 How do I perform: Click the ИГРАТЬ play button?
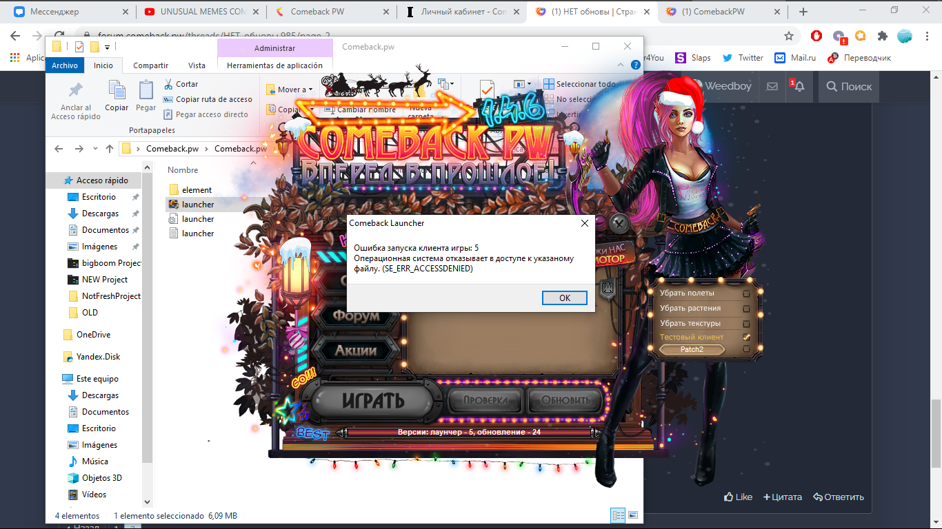pyautogui.click(x=373, y=400)
